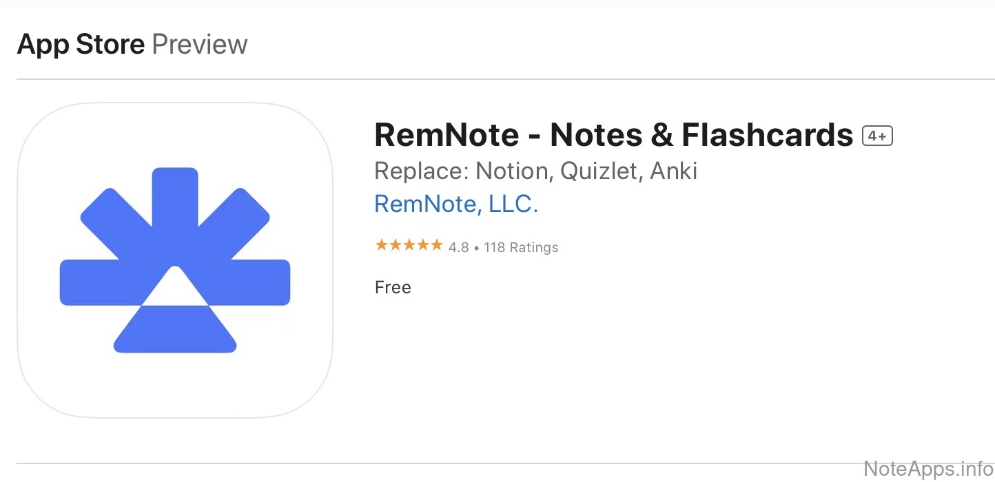Click the "App Store" header text
Screen dimensions: 995x482
(81, 45)
